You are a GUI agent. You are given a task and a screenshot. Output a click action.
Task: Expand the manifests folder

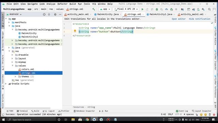[x=9, y=22]
